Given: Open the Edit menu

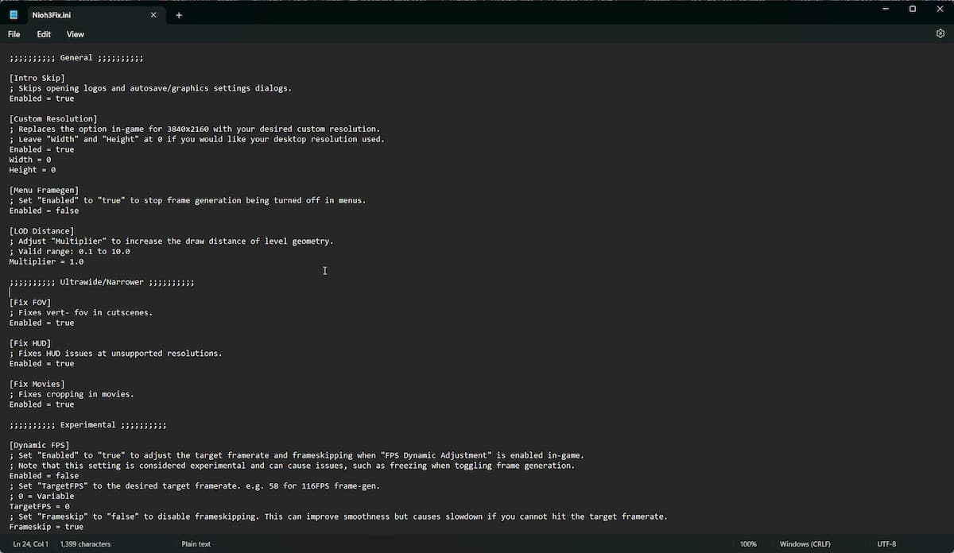Looking at the screenshot, I should (x=44, y=34).
